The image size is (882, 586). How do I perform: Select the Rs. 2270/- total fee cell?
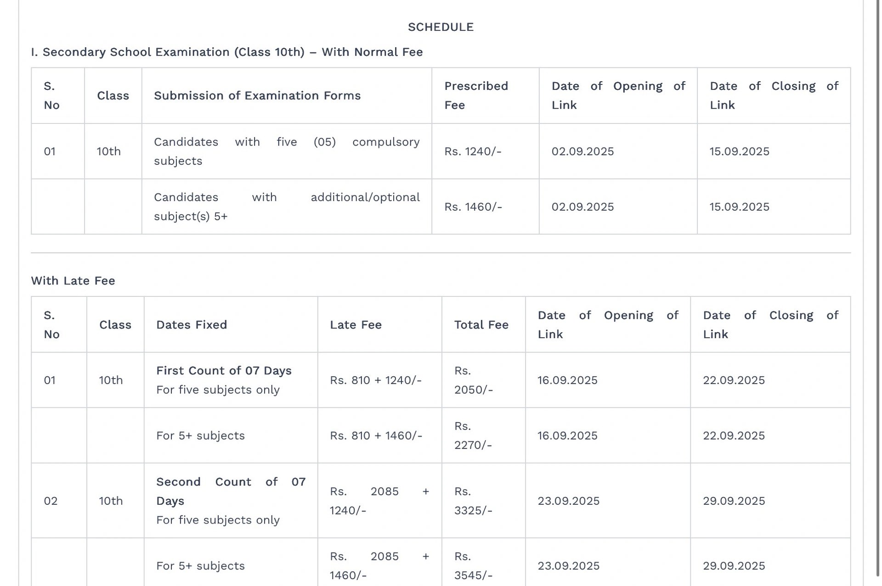point(473,435)
